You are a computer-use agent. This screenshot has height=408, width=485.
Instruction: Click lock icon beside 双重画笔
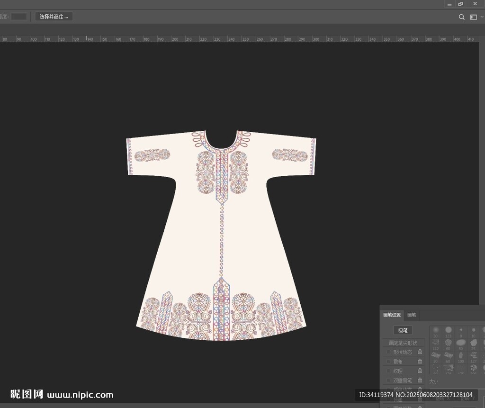tap(420, 381)
